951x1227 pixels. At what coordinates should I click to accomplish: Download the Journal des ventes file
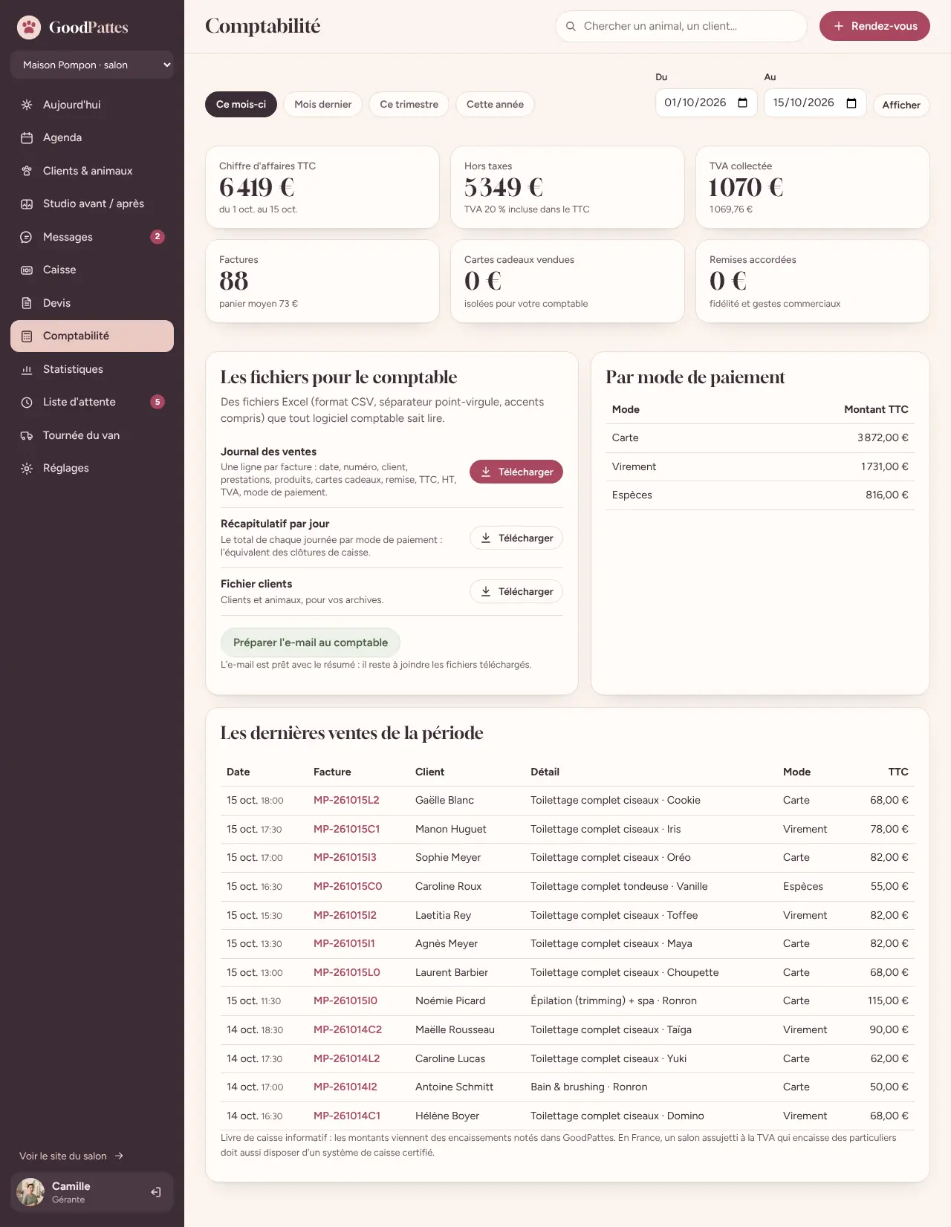pos(516,472)
